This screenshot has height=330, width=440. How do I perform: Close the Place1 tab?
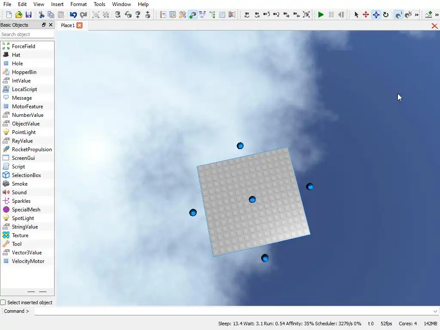(x=79, y=25)
